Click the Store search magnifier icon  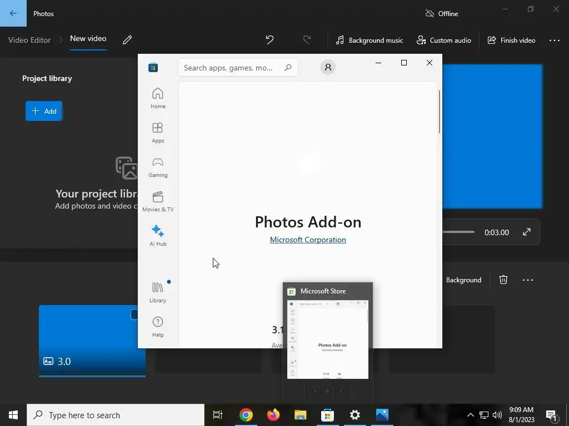point(288,67)
